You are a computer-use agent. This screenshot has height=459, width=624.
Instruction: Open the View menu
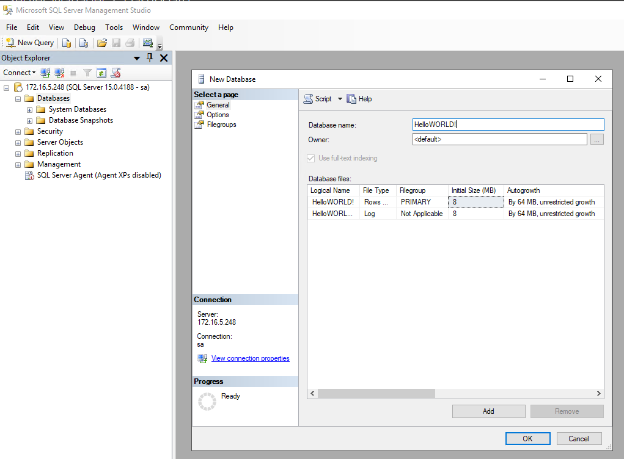pos(56,27)
